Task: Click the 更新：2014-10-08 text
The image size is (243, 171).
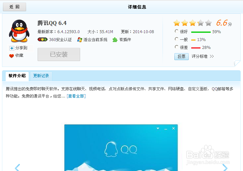Action: pyautogui.click(x=137, y=32)
